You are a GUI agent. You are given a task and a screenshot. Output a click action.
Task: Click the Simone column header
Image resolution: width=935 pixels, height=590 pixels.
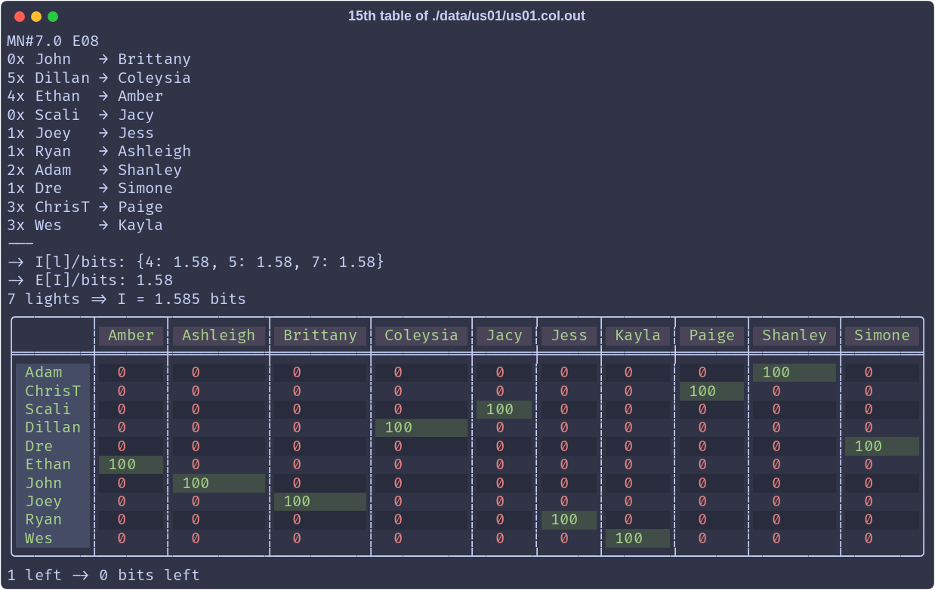click(882, 336)
